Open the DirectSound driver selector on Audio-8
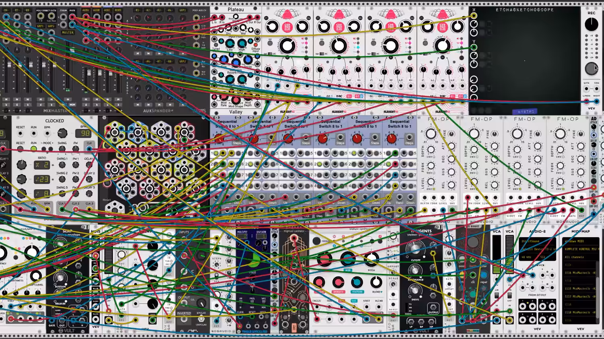604x339 pixels. click(x=537, y=242)
